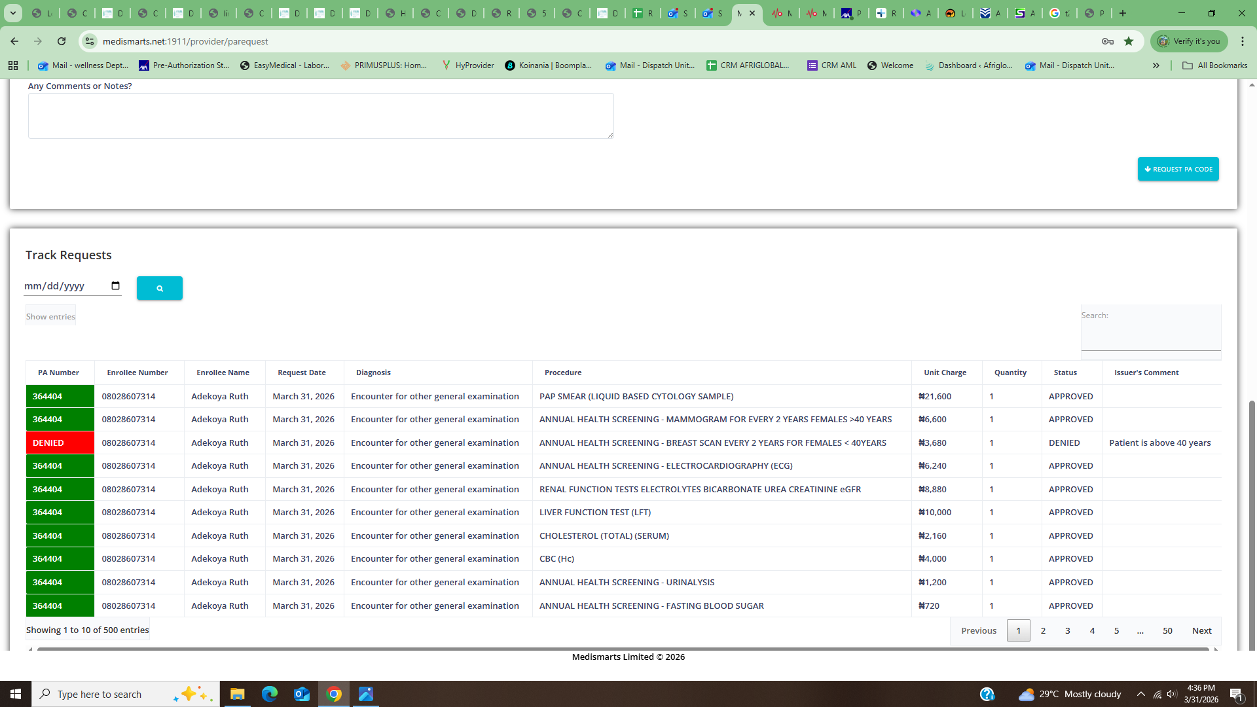Show hidden system tray icons
Screen dimensions: 1257x707
pos(1141,694)
